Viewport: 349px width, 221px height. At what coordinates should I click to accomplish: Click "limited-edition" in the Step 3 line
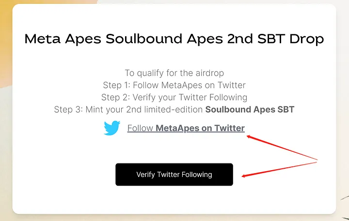[x=175, y=110]
